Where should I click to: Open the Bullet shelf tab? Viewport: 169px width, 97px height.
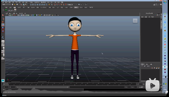pyautogui.click(x=86, y=7)
